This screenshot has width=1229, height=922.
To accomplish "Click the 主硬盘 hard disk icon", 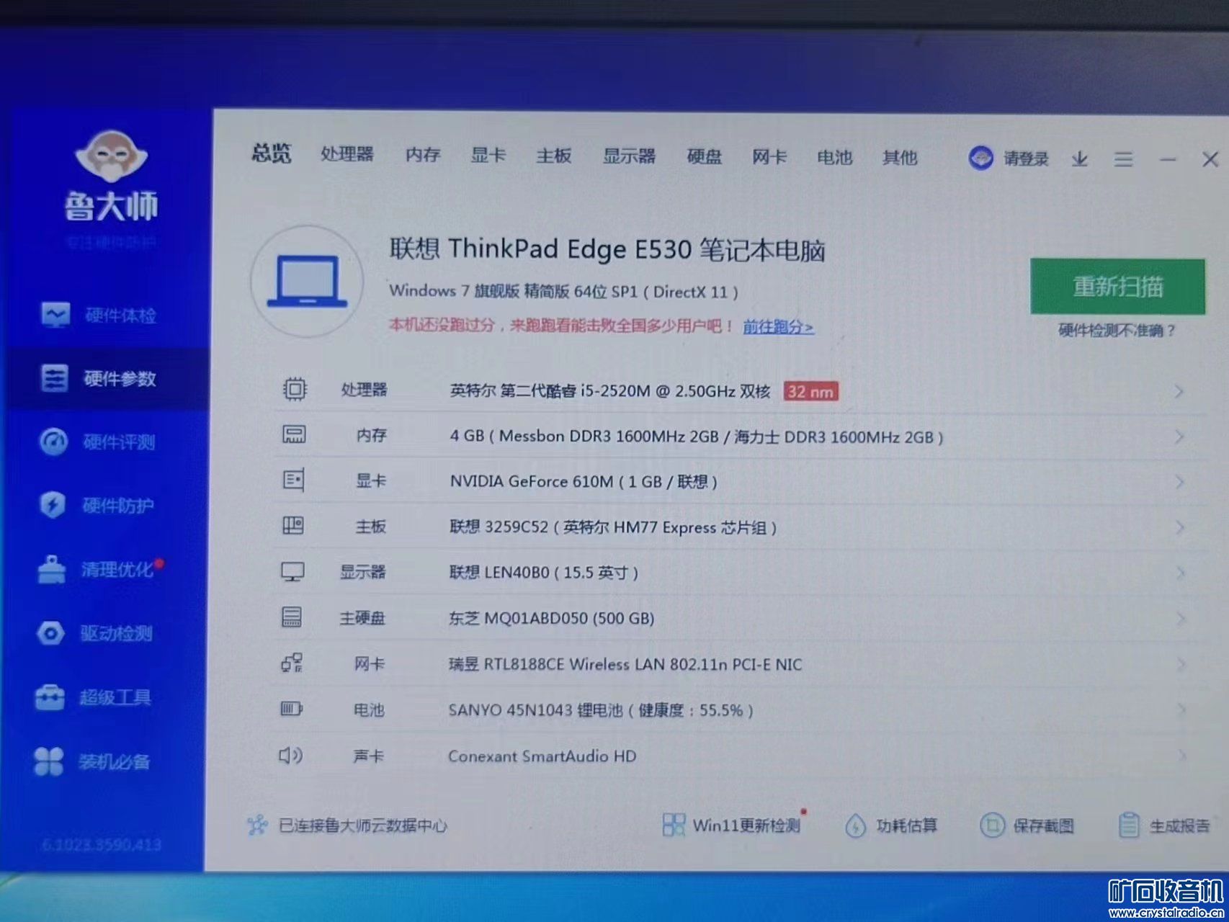I will [291, 617].
